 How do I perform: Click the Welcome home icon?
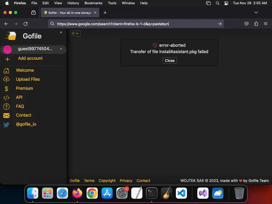click(6, 71)
